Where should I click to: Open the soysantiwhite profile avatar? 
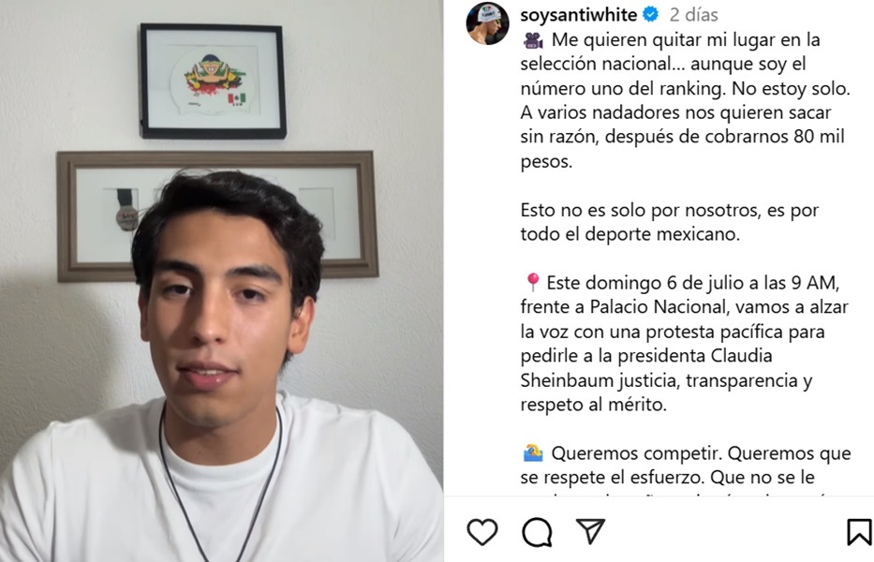pos(488,22)
